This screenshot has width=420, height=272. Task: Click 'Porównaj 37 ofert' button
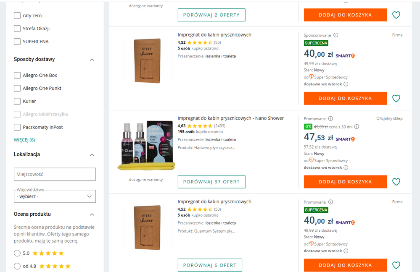point(211,182)
